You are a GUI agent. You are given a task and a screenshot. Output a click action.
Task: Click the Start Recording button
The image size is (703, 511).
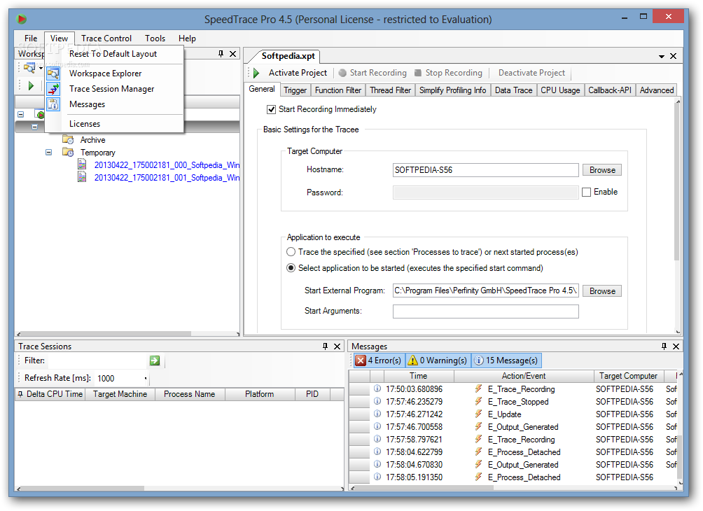coord(373,73)
